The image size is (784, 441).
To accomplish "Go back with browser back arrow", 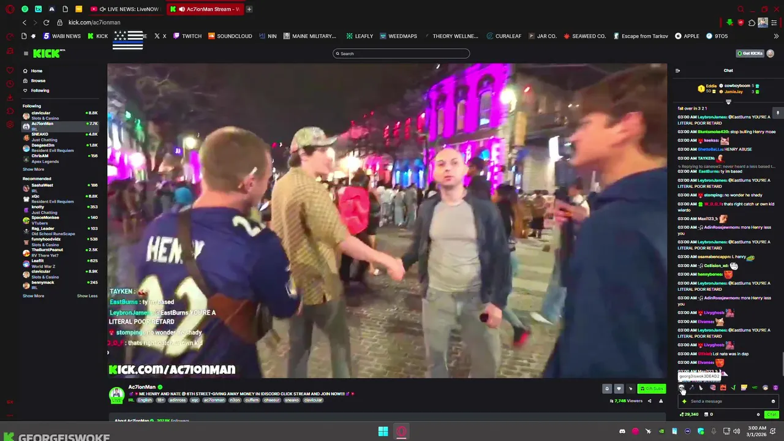I will [24, 23].
